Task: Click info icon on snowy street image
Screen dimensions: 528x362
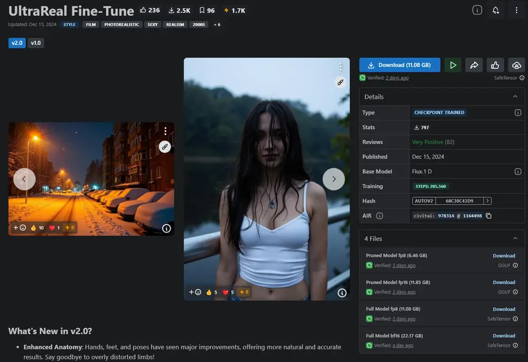Action: [166, 228]
